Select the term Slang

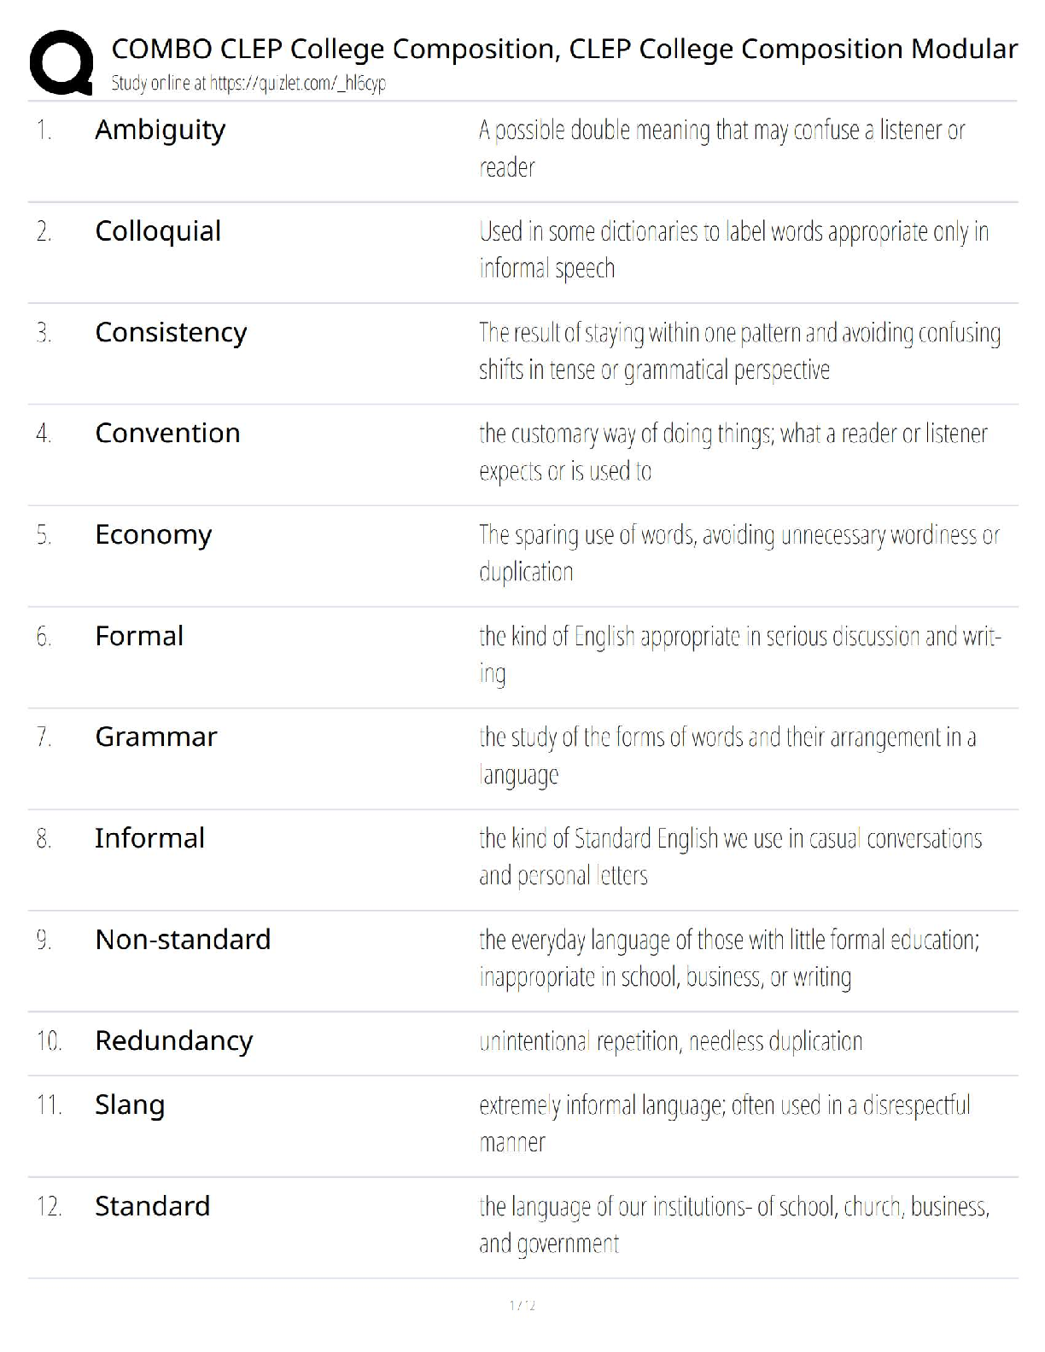130,1105
